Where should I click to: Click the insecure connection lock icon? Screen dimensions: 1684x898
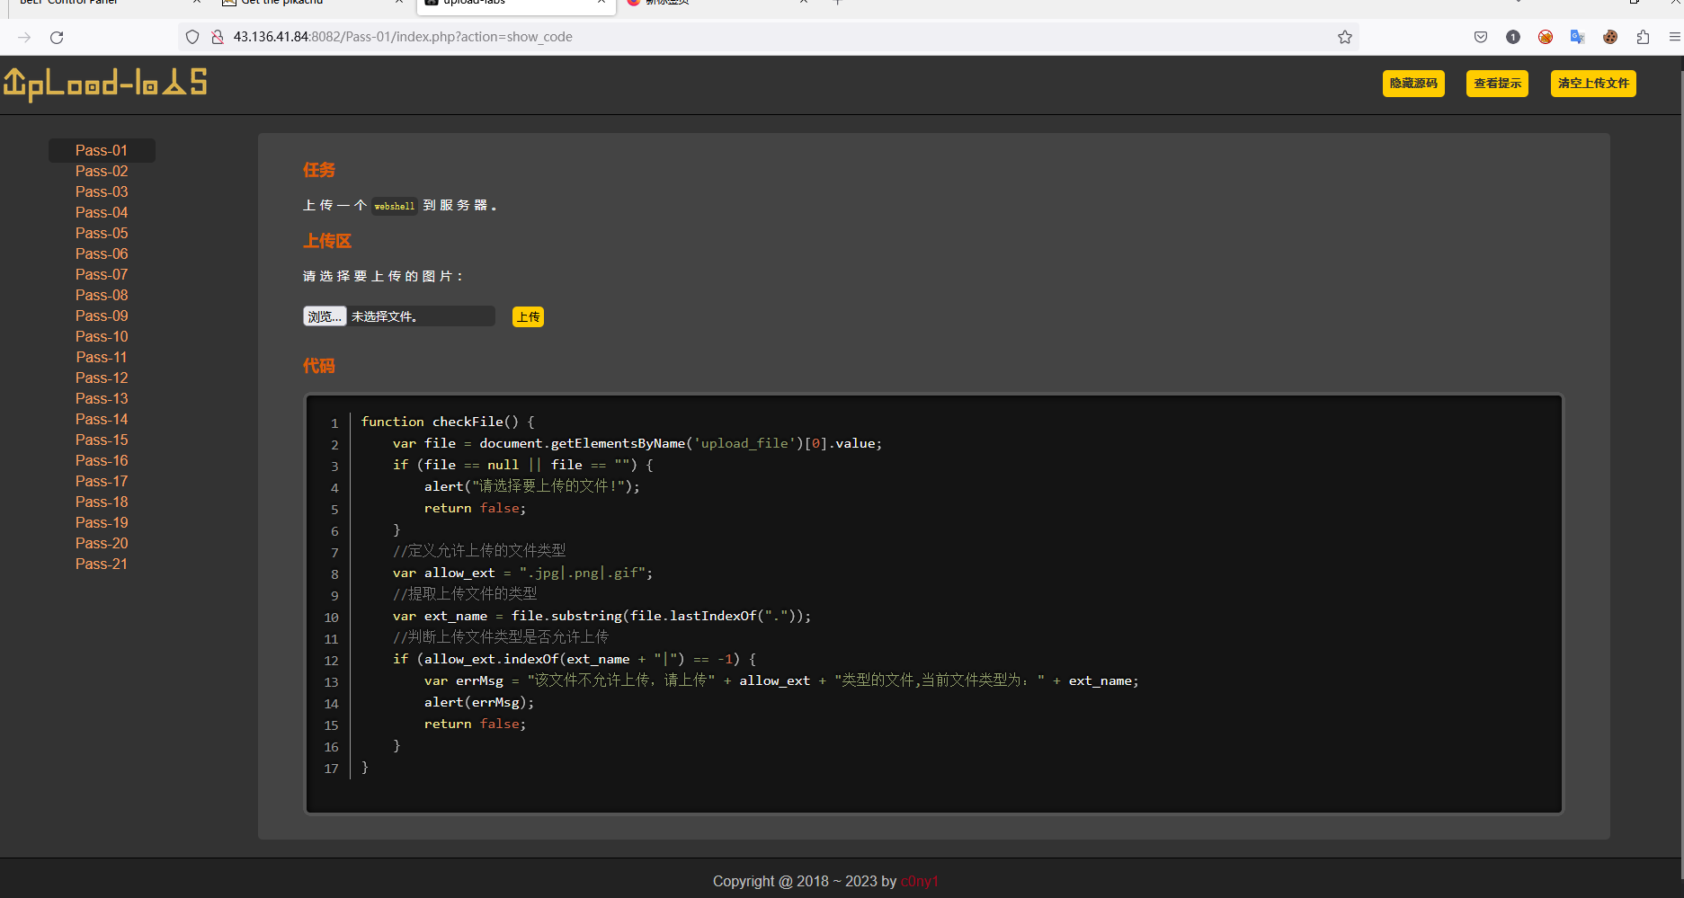pyautogui.click(x=217, y=37)
